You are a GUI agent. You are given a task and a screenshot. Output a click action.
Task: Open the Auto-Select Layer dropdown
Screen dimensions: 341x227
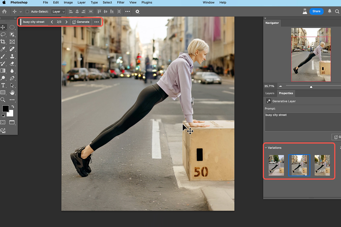point(58,11)
